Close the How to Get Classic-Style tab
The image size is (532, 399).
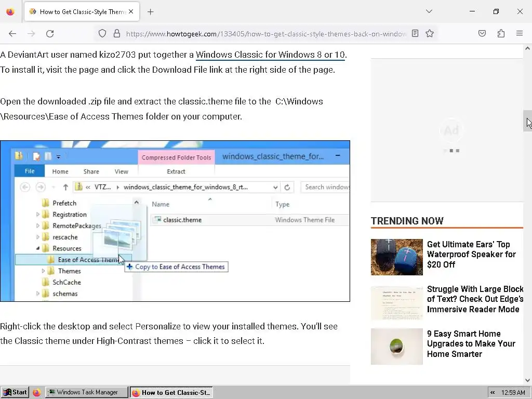pos(131,11)
